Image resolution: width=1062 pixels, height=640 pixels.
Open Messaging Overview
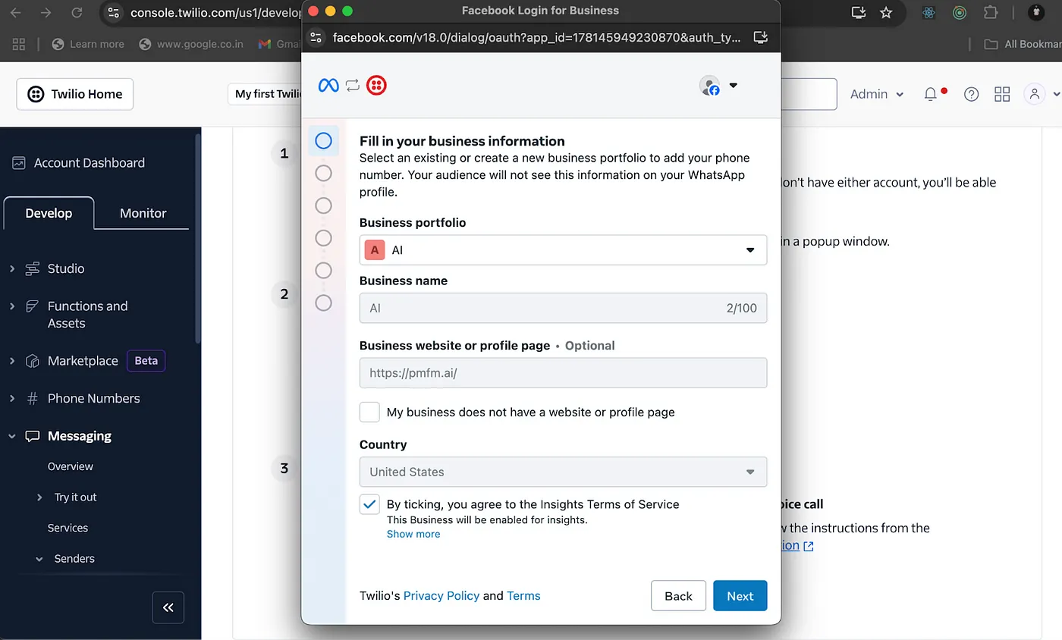[71, 466]
